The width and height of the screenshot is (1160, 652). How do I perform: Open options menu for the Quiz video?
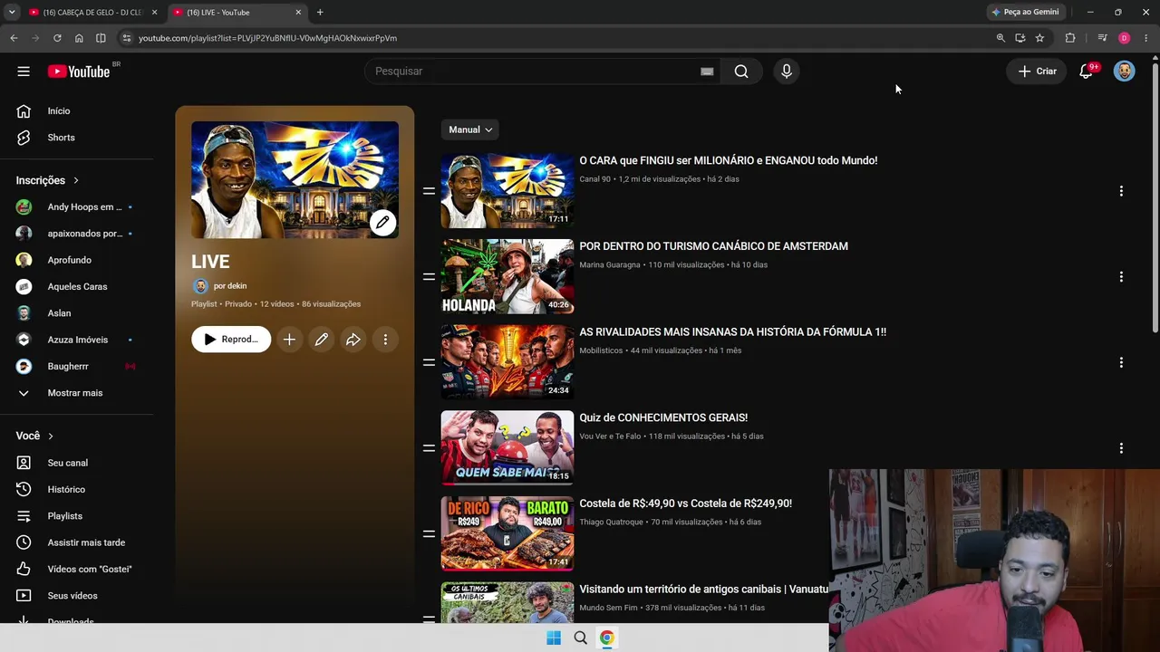(1121, 448)
